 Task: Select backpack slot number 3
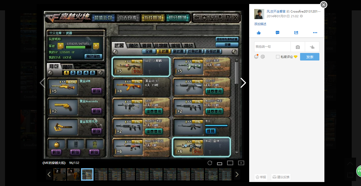79,73
